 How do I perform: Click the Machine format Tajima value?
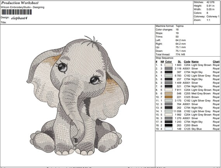pos(180,26)
